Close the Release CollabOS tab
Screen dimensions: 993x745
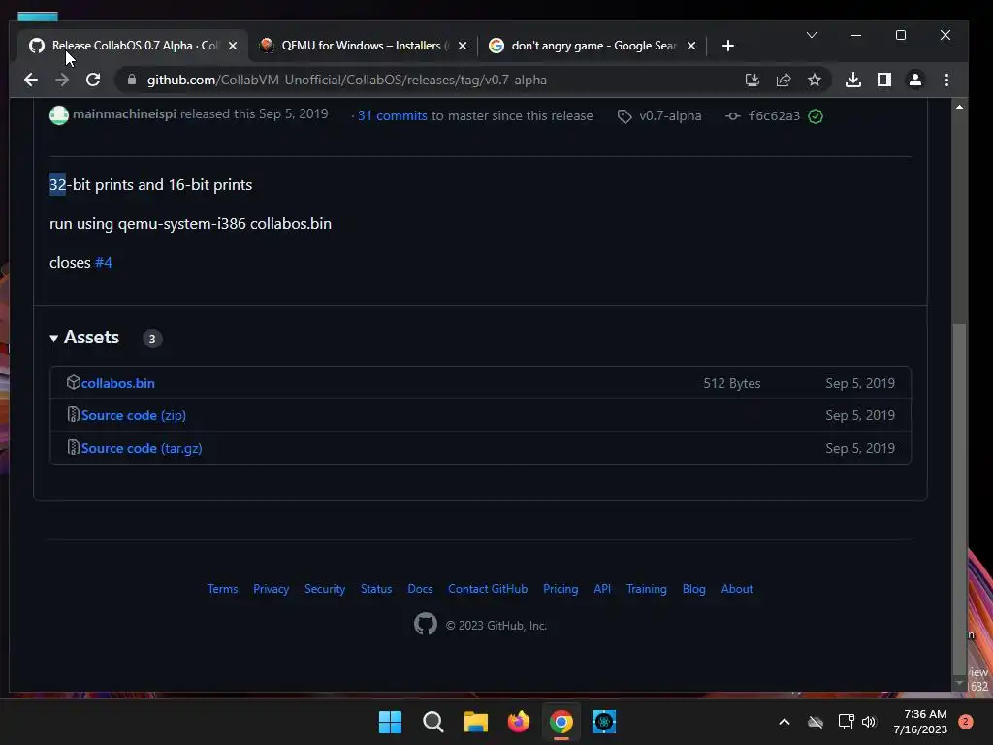233,46
